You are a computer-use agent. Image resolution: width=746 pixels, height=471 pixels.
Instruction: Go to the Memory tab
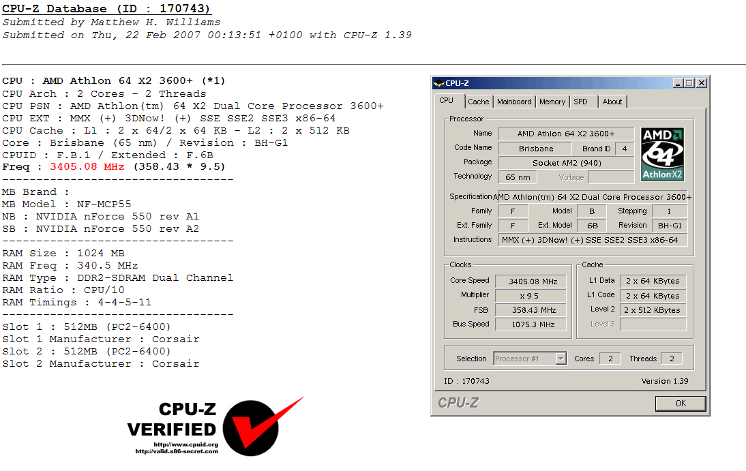(552, 102)
